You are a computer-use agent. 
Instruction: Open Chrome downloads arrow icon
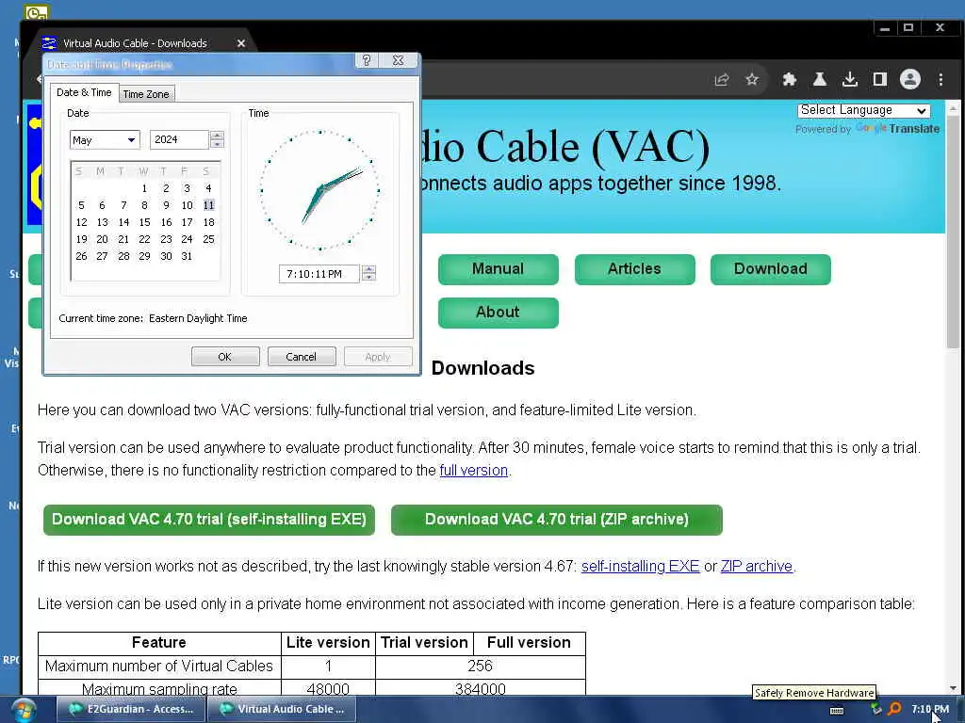850,79
